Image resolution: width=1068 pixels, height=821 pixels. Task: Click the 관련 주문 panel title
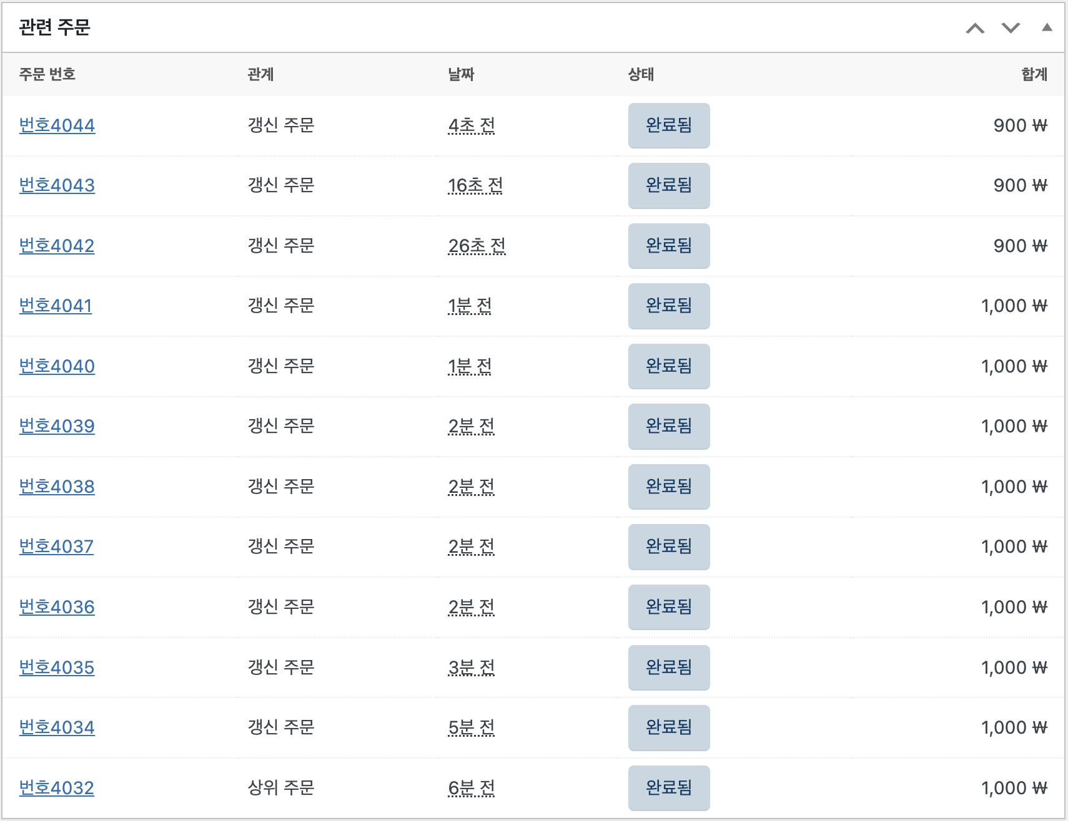[x=55, y=27]
